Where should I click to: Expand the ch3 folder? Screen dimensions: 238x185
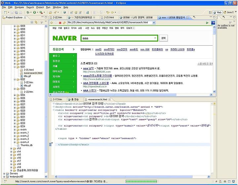(x=11, y=148)
